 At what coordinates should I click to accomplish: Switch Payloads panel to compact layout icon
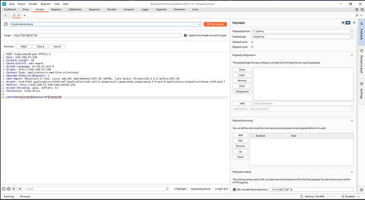tap(343, 22)
